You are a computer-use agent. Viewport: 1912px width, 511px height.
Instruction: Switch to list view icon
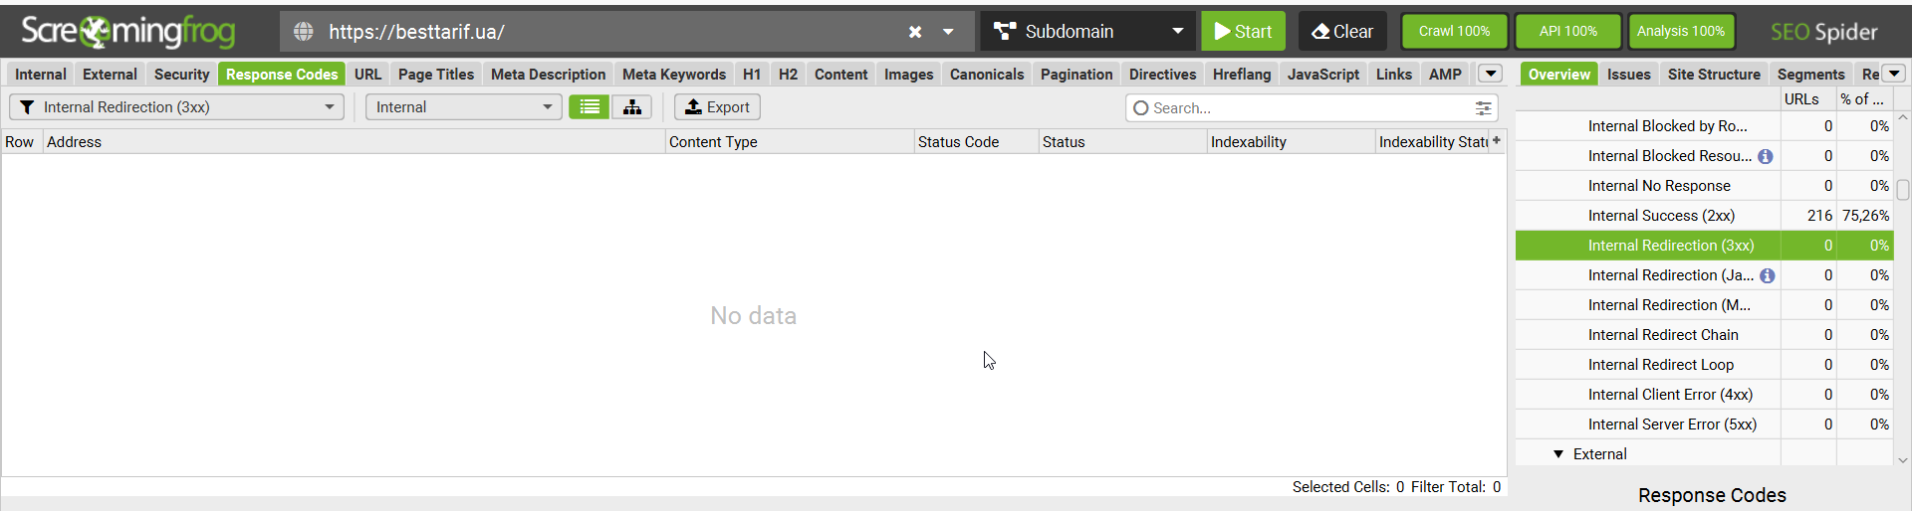point(590,106)
